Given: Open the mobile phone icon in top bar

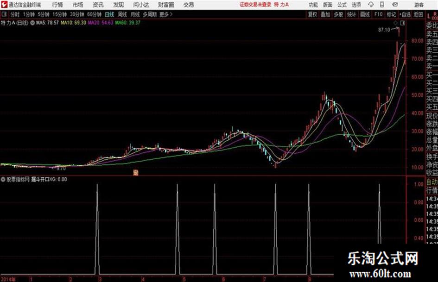Looking at the screenshot, I should (x=382, y=5).
